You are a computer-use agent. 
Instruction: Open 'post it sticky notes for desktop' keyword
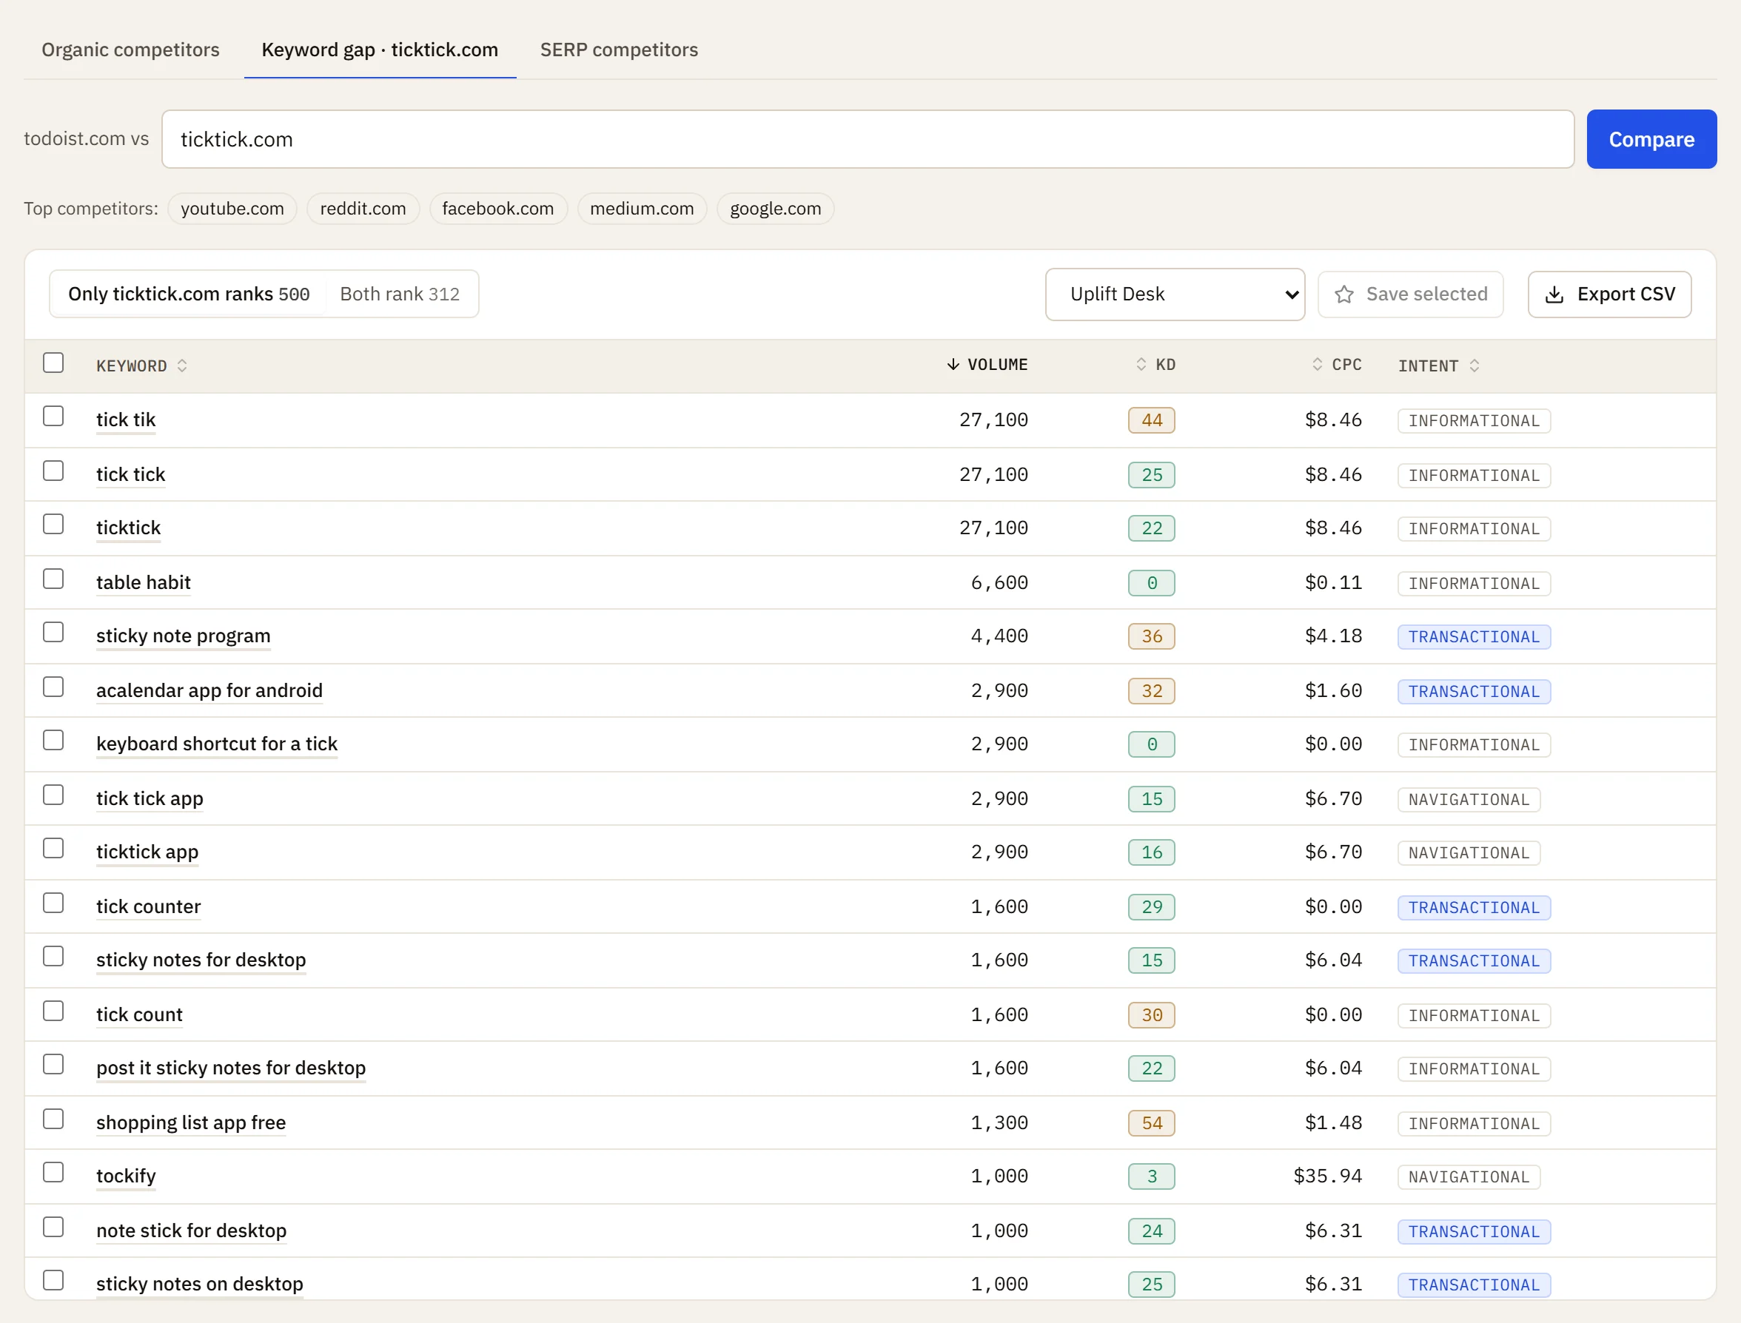click(x=231, y=1068)
